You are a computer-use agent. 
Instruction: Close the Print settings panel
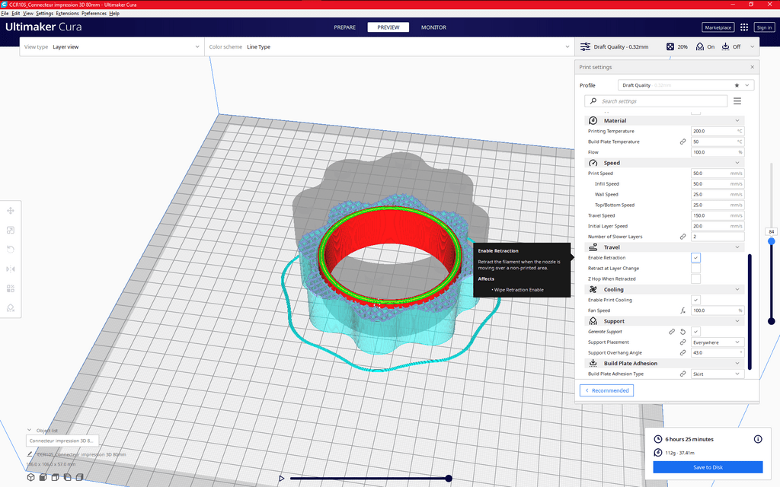[x=752, y=67]
